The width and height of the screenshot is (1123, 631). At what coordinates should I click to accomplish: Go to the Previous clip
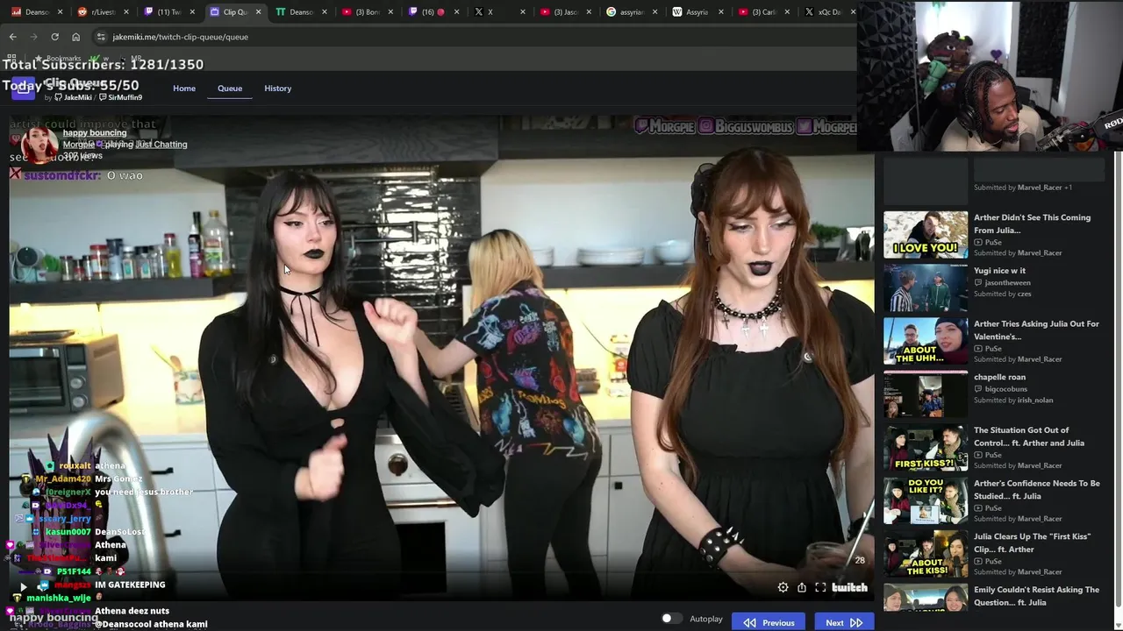point(769,622)
